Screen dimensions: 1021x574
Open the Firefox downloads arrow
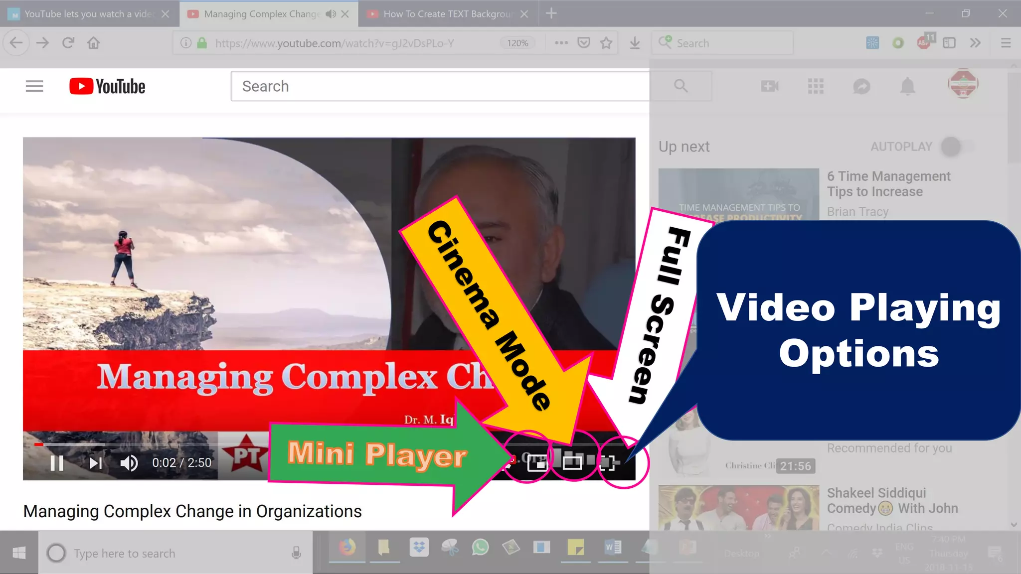coord(635,43)
